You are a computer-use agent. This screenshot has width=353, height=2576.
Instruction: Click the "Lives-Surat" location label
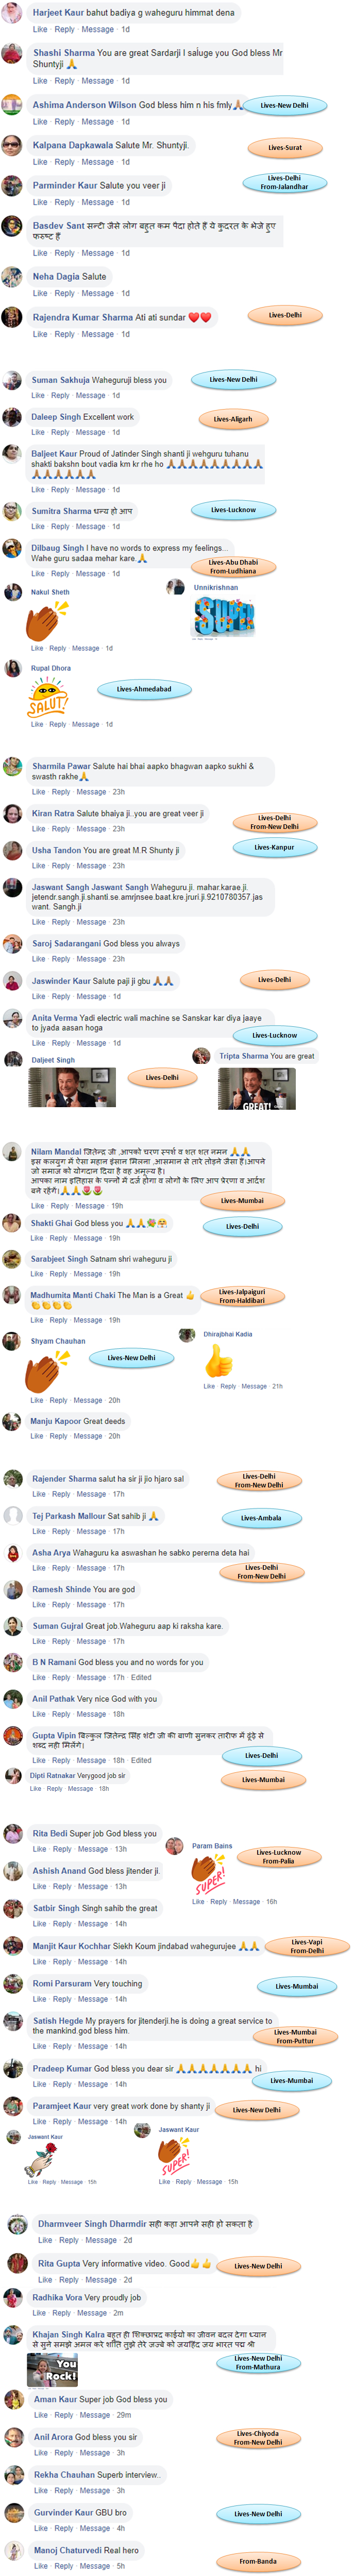(x=284, y=147)
